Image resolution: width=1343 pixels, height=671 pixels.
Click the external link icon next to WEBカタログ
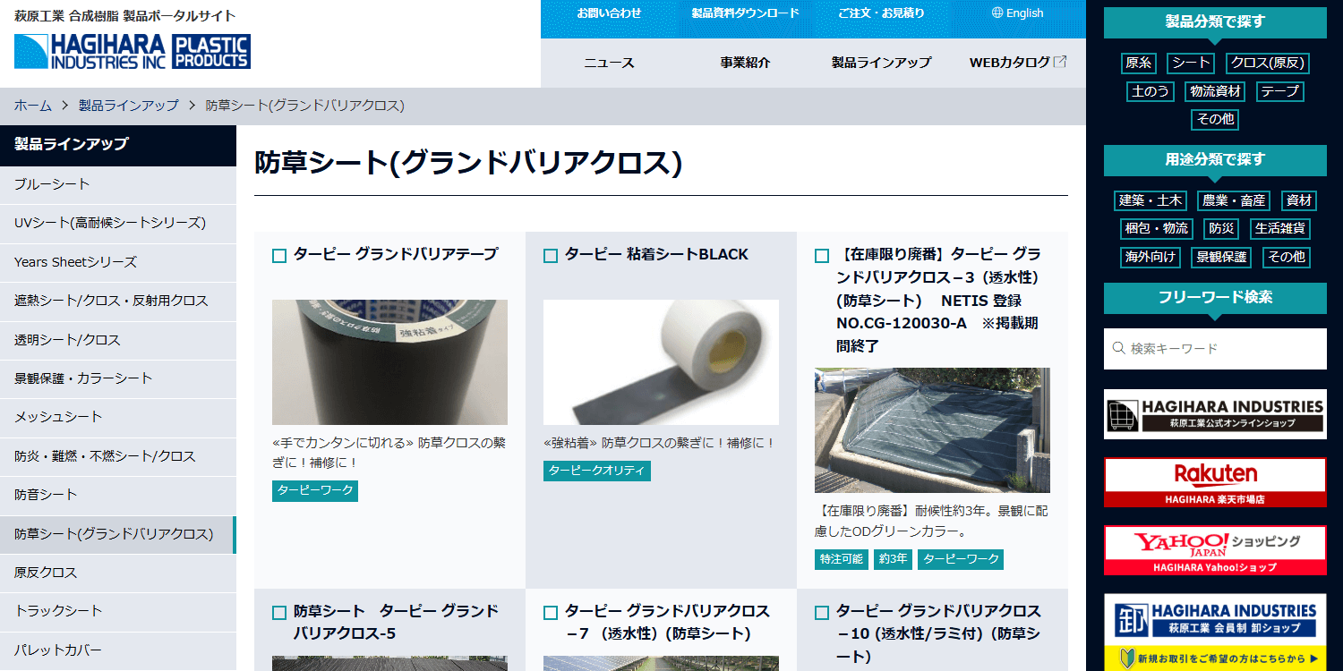click(x=1060, y=62)
